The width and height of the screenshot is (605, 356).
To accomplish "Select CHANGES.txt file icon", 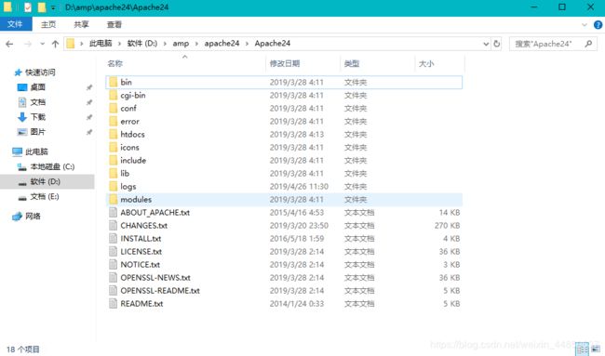I will [113, 225].
